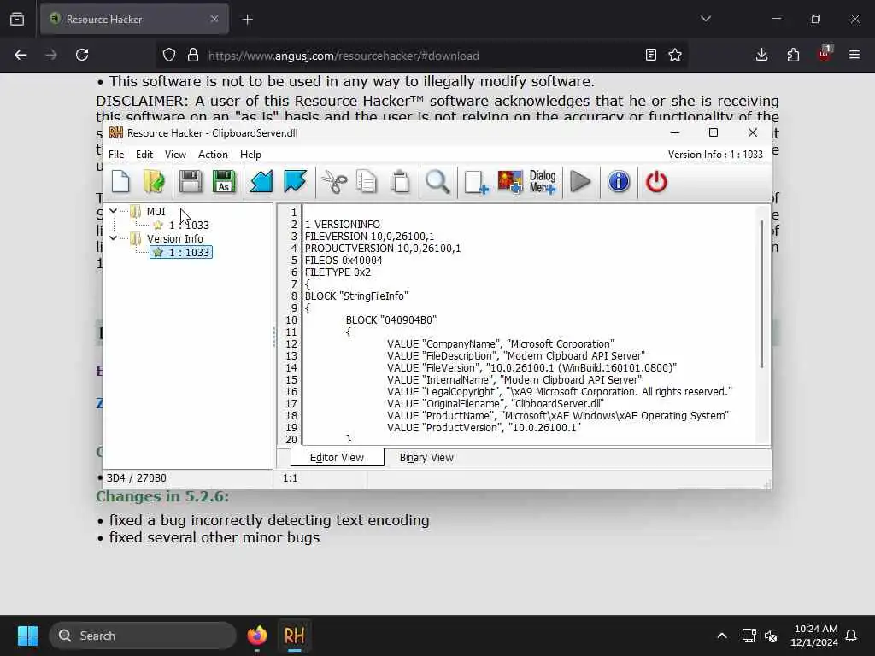875x656 pixels.
Task: Select 1 : 1033 under Version Info
Action: click(182, 252)
